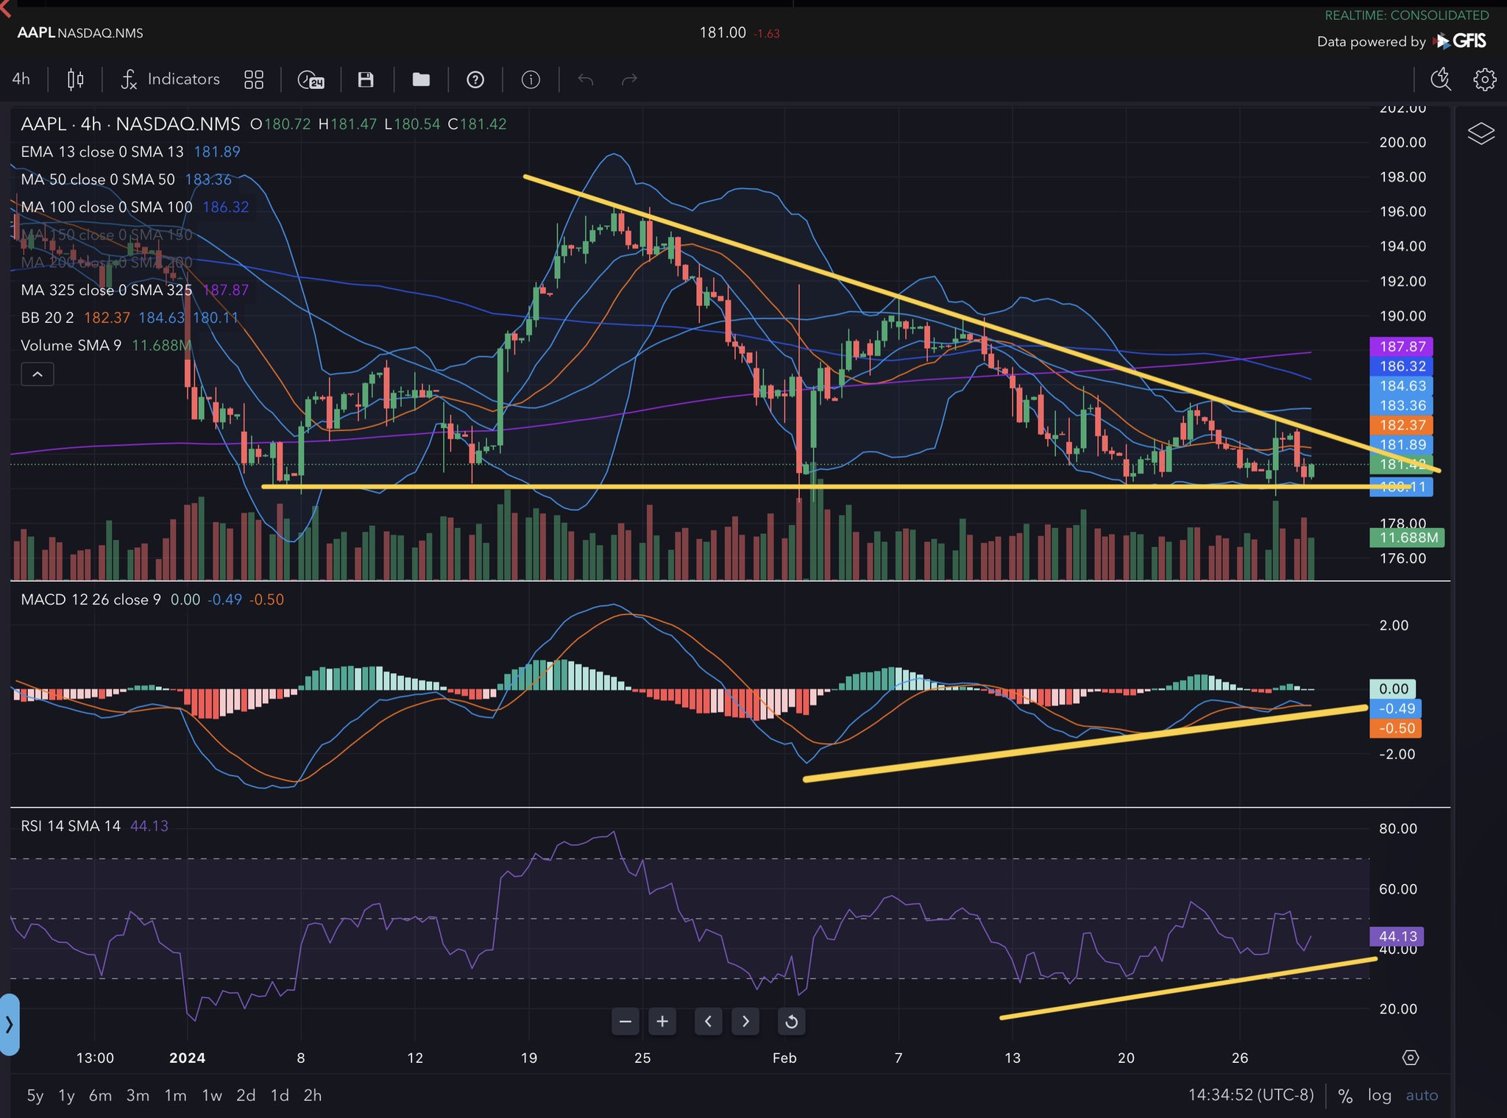This screenshot has height=1118, width=1507.
Task: Open the 4h interval dropdown
Action: click(21, 79)
